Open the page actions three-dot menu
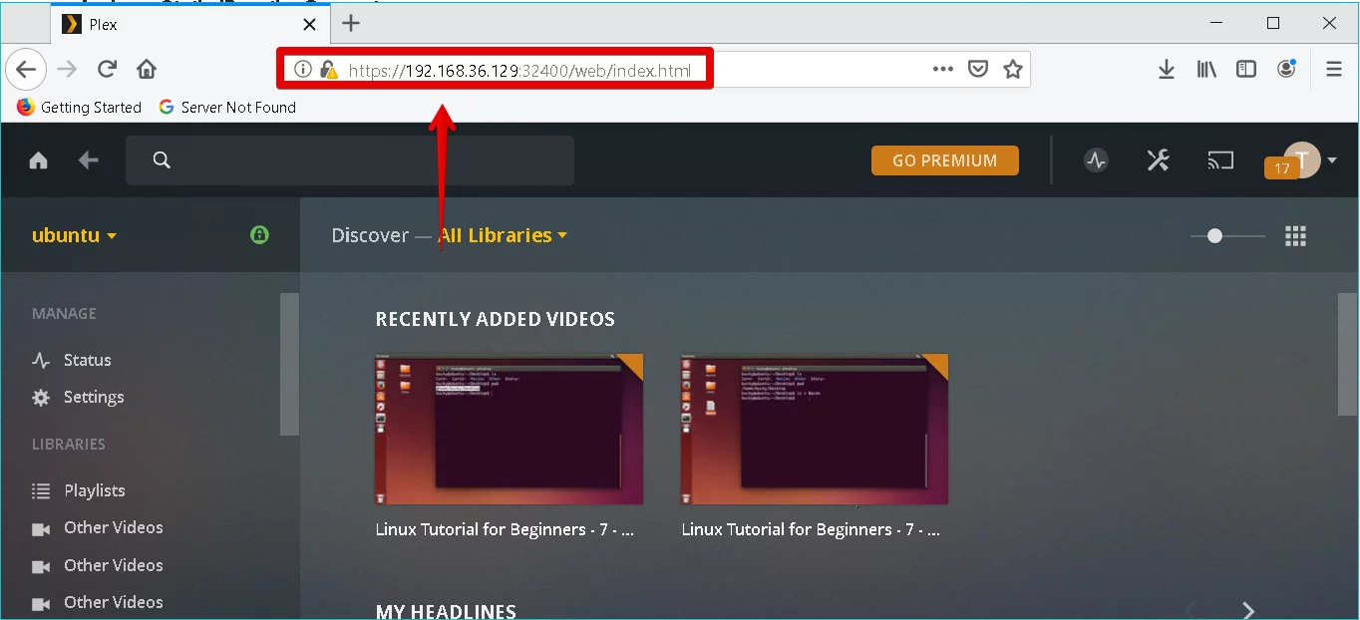1360x620 pixels. [x=943, y=69]
